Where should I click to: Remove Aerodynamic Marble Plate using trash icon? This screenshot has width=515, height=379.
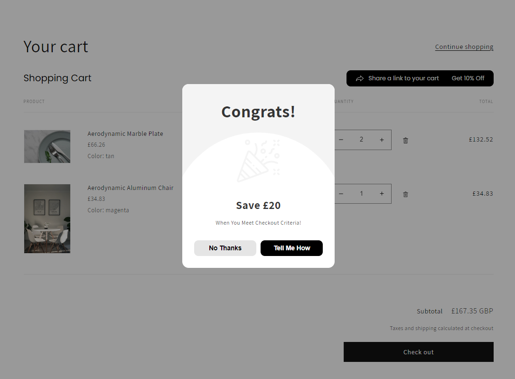pos(405,140)
